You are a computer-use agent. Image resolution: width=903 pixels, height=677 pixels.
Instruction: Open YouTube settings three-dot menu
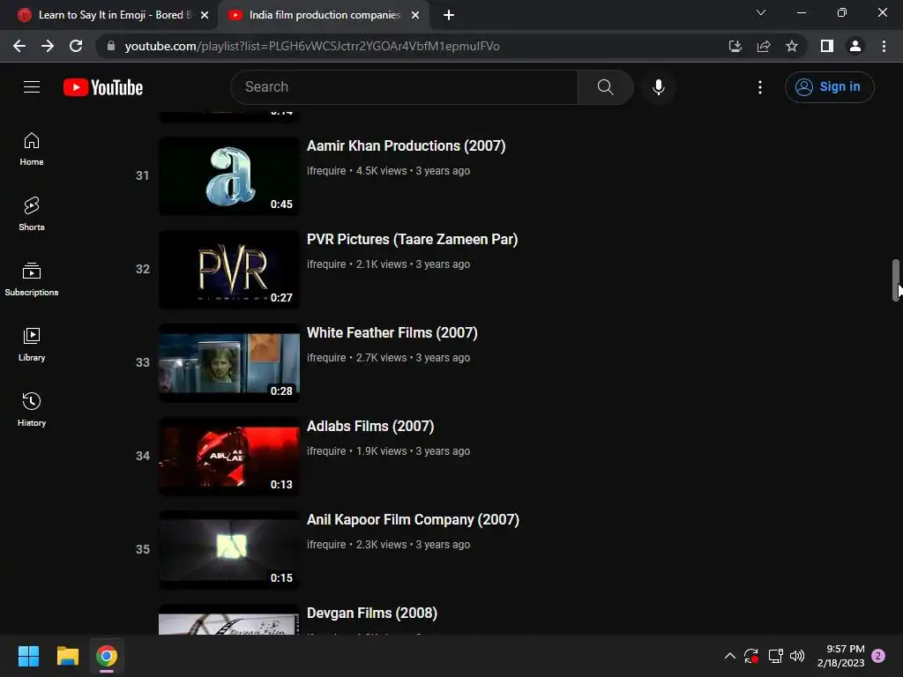pos(760,87)
